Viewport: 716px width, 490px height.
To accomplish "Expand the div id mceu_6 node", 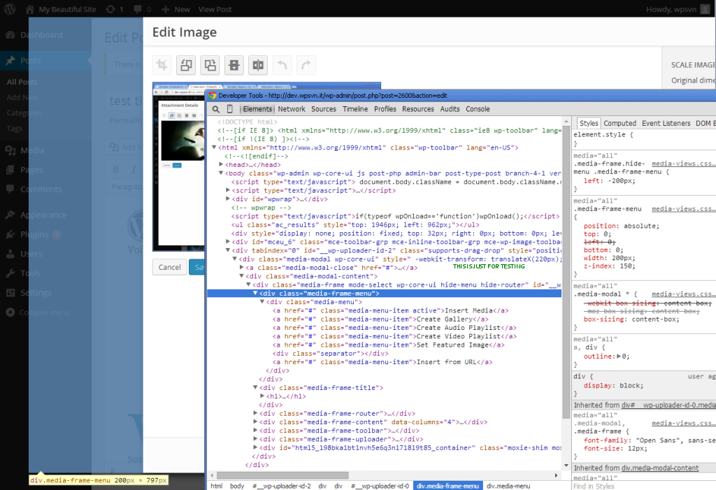I will (228, 242).
